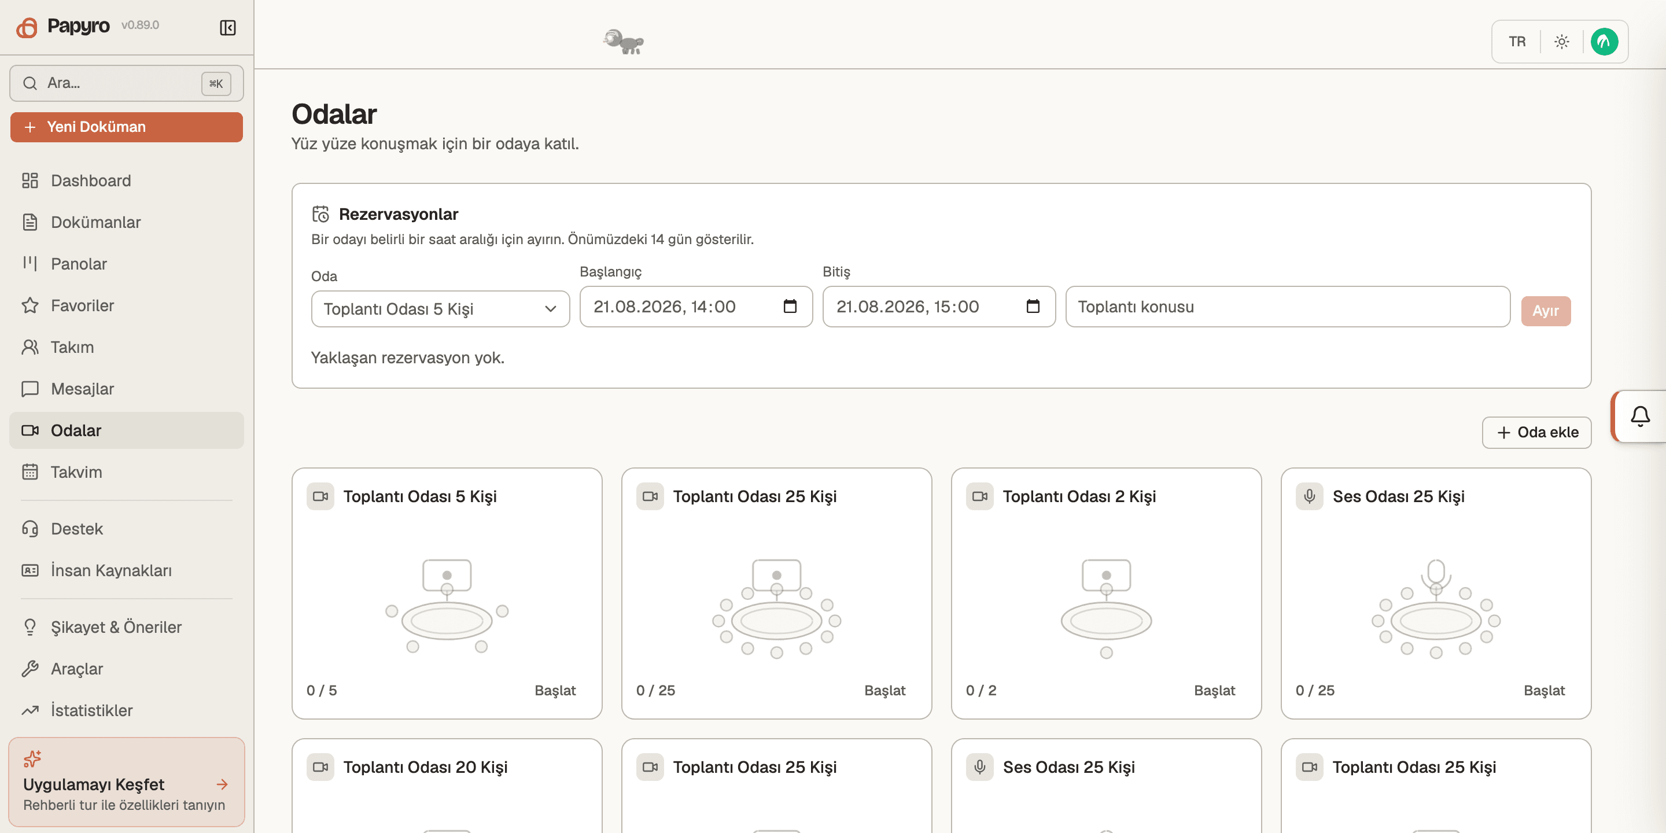Viewport: 1666px width, 833px height.
Task: Open the Toplantı Odası 20 Kişi card title
Action: point(426,767)
